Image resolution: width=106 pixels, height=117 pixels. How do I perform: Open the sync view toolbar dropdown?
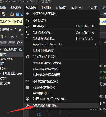[6, 37]
